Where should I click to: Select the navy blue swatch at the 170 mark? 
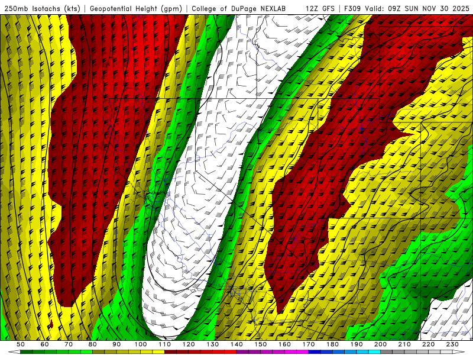315,352
